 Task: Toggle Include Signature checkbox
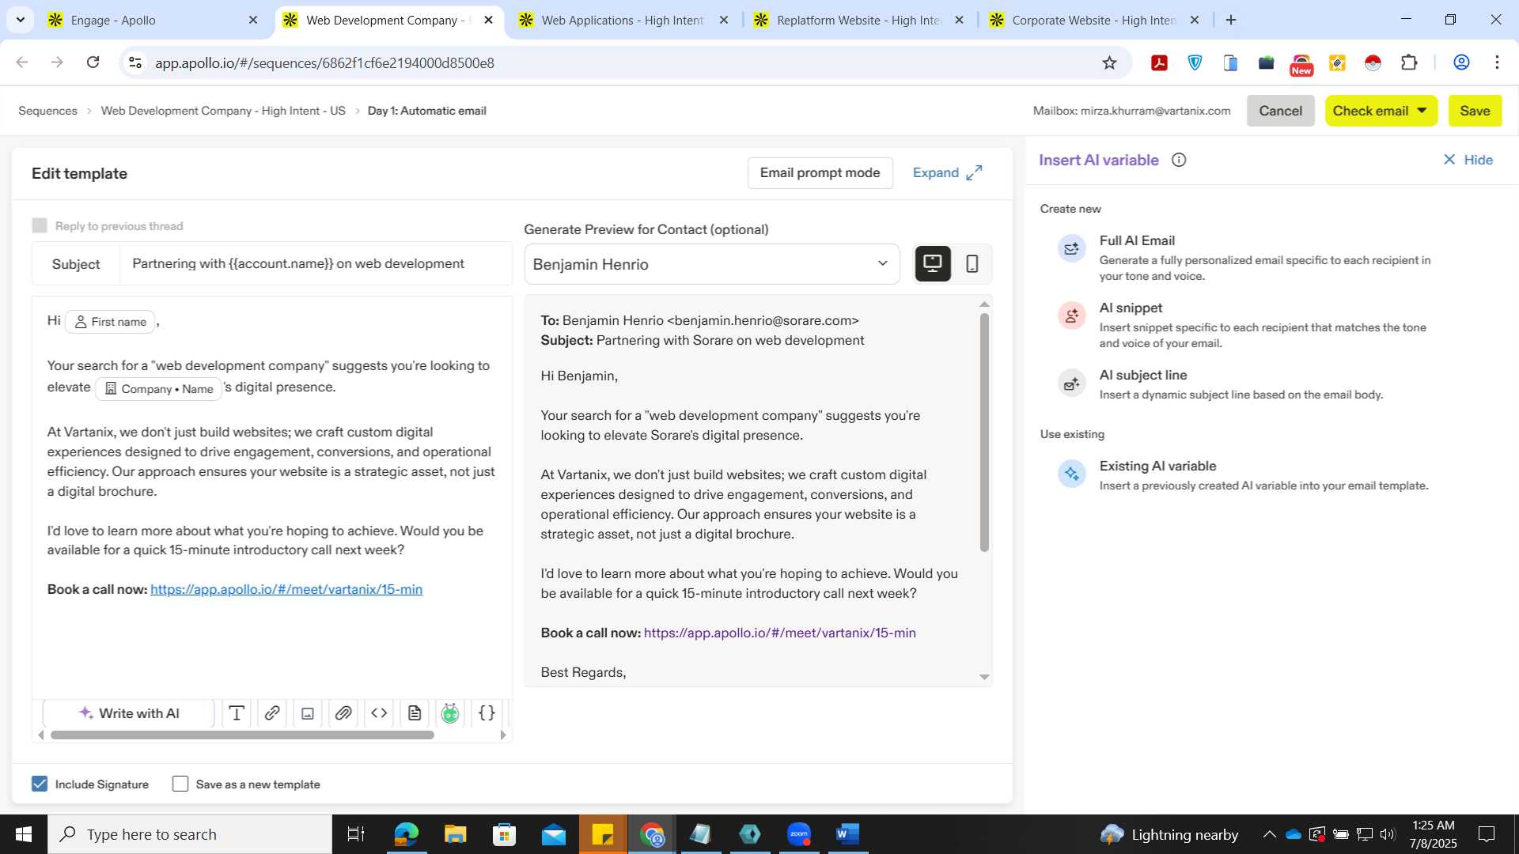point(40,784)
